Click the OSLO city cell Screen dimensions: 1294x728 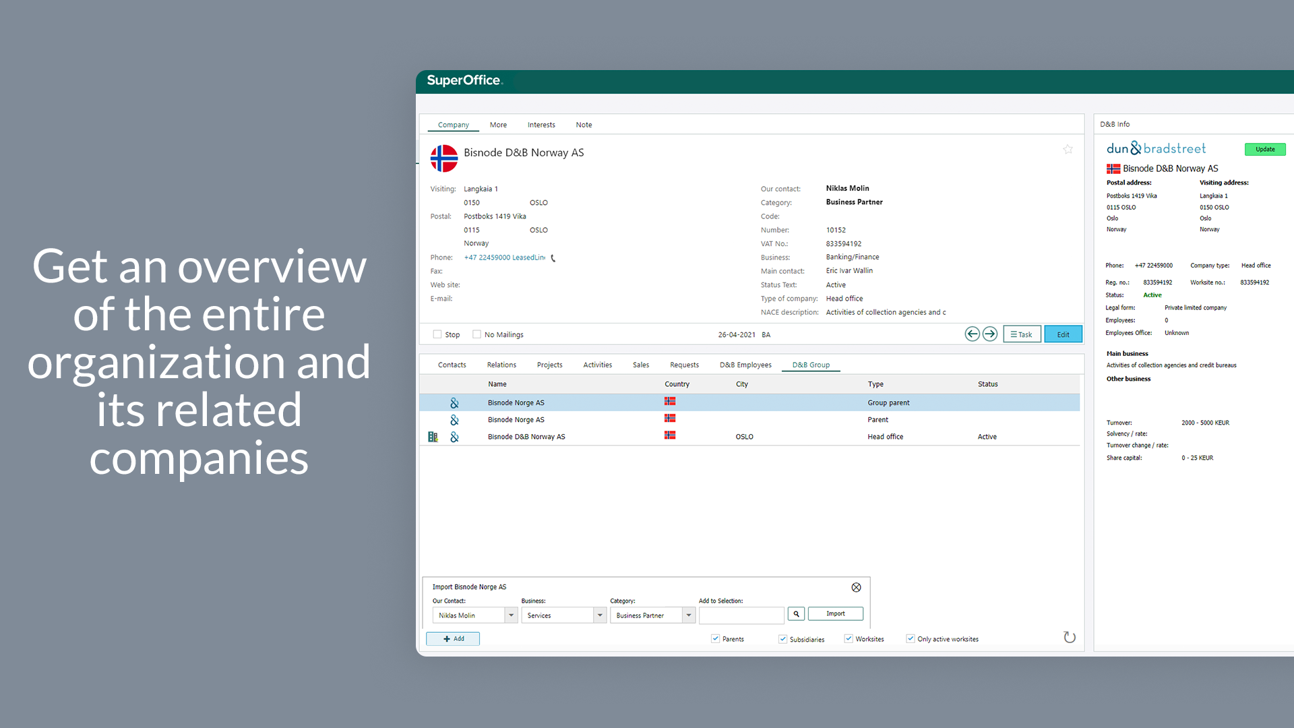[744, 437]
